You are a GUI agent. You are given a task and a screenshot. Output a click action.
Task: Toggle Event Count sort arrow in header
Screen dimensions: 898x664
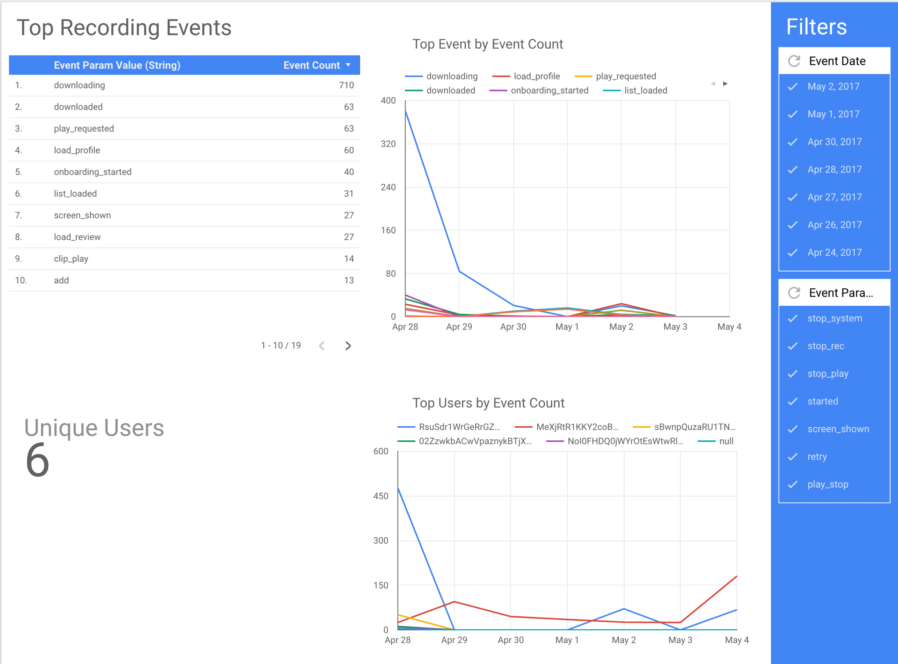click(x=348, y=65)
